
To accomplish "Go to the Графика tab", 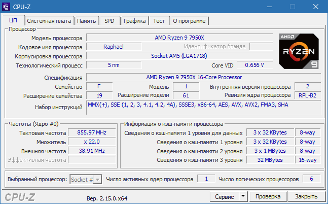I will tap(134, 21).
